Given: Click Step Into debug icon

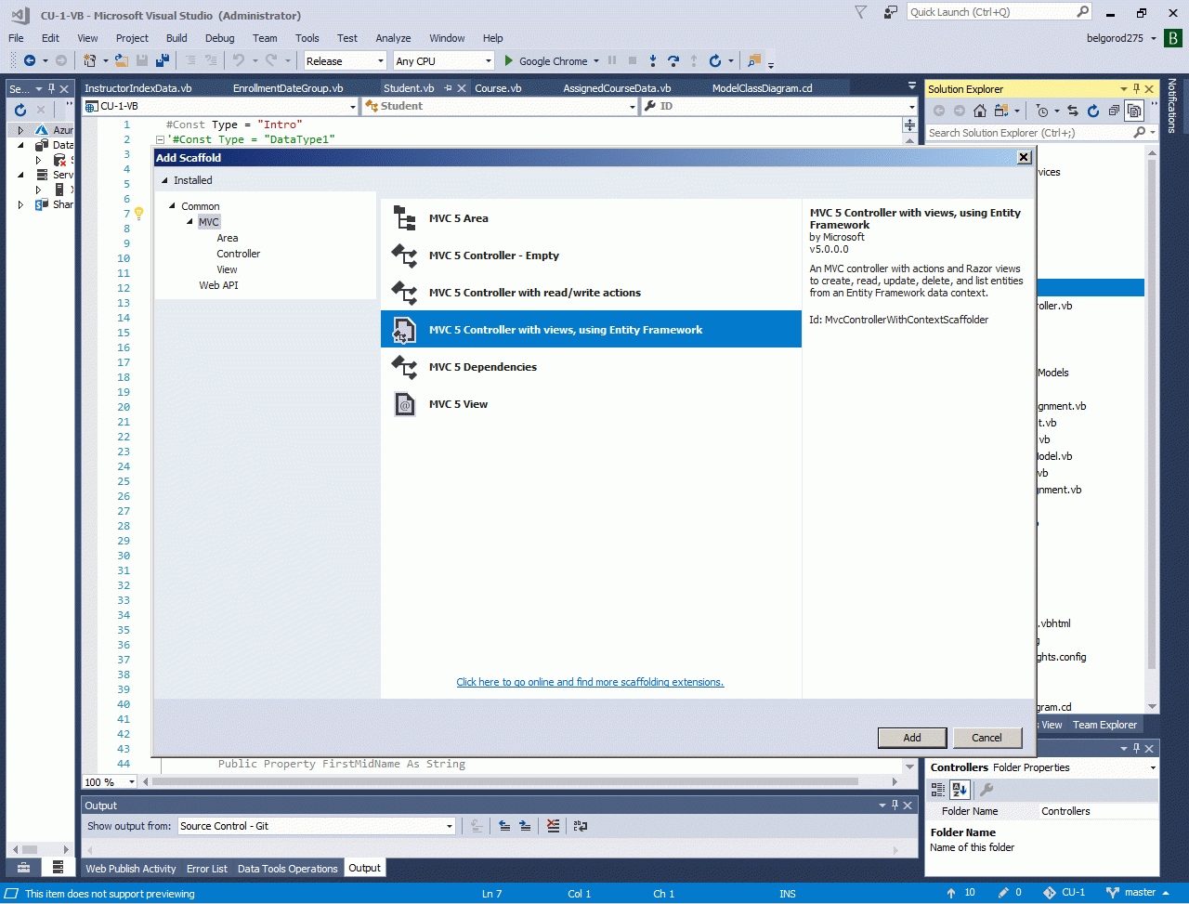Looking at the screenshot, I should click(x=652, y=61).
